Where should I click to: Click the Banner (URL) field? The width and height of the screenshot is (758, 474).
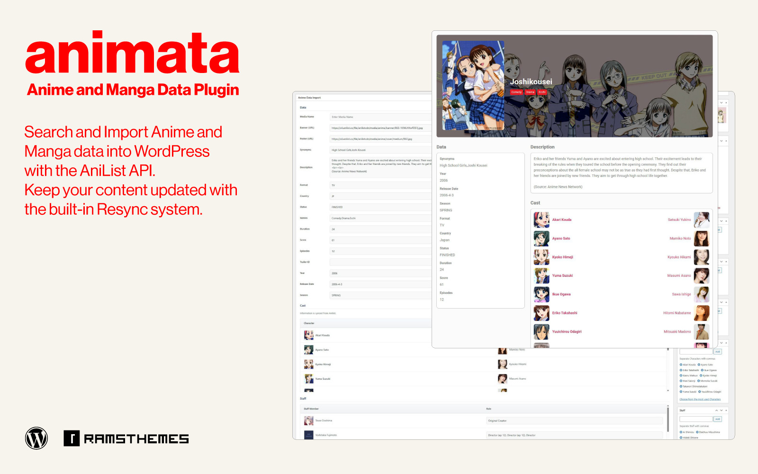coord(381,128)
